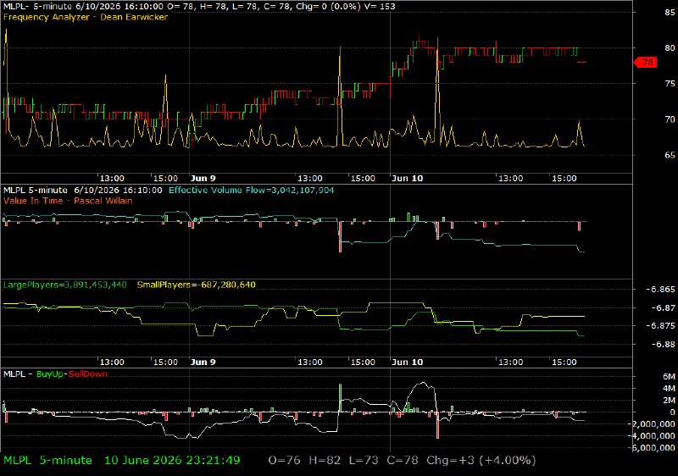
Task: Click the MLPL 5-minute 6/10/2026 16:10:00 header in the volume flow pane
Action: (x=82, y=190)
